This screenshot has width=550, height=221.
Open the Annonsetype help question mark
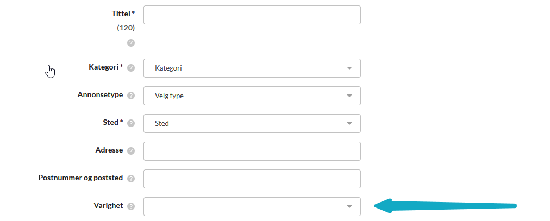(131, 96)
